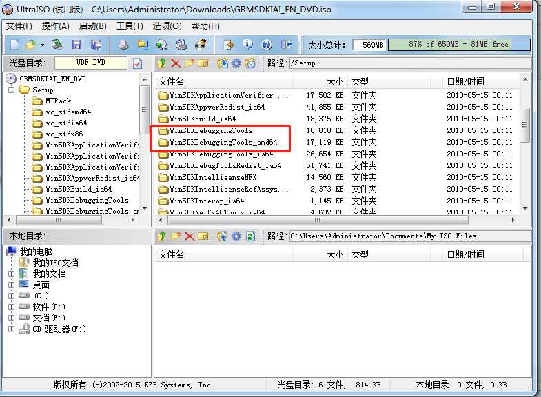Viewport: 541px width, 397px height.
Task: Click the Extract icon in image pane toolbar
Action: (222, 63)
